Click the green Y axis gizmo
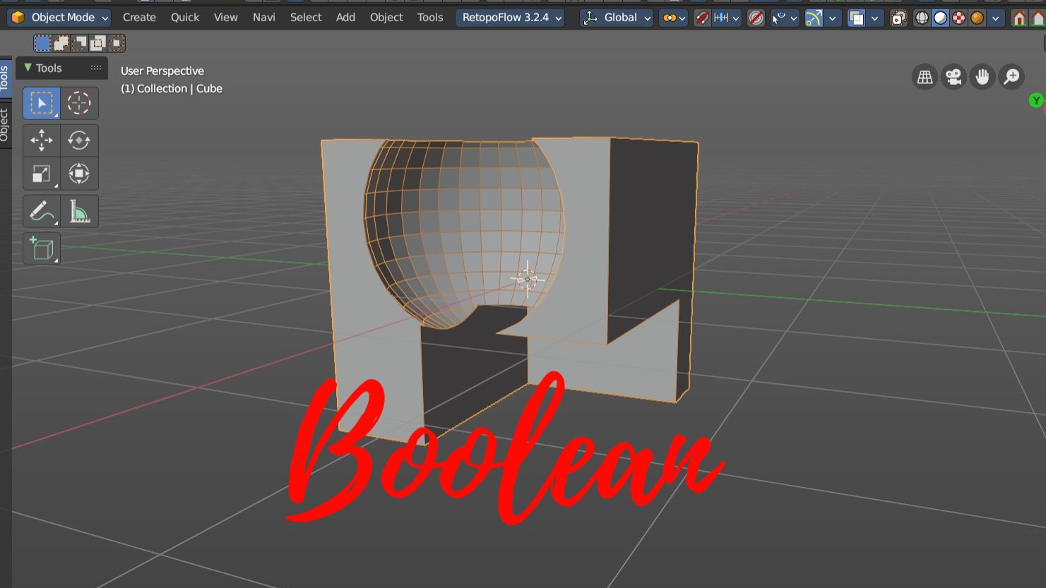 1036,100
